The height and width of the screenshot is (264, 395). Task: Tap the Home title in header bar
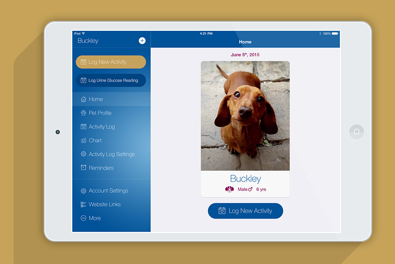245,42
